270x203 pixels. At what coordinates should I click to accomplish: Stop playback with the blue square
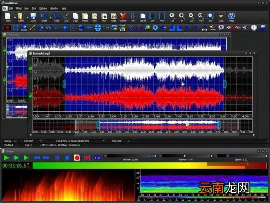point(67,158)
